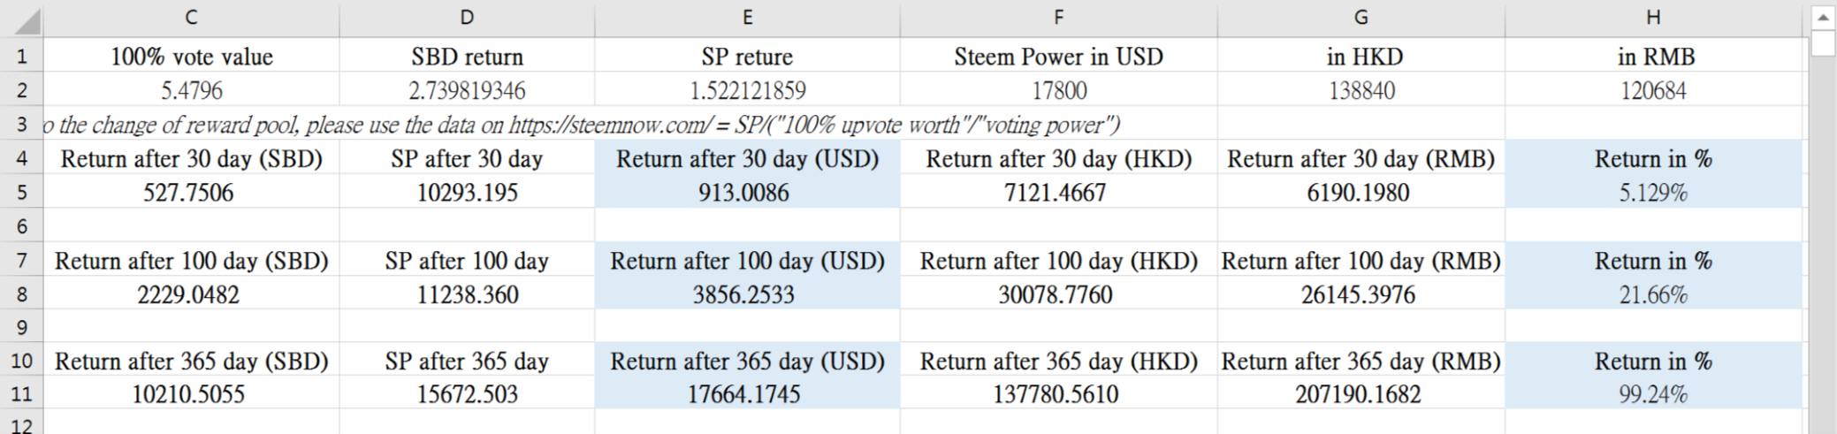Screen dimensions: 1837x434
Task: Click the 365 day RMB value 207190.1682
Action: (x=1358, y=394)
